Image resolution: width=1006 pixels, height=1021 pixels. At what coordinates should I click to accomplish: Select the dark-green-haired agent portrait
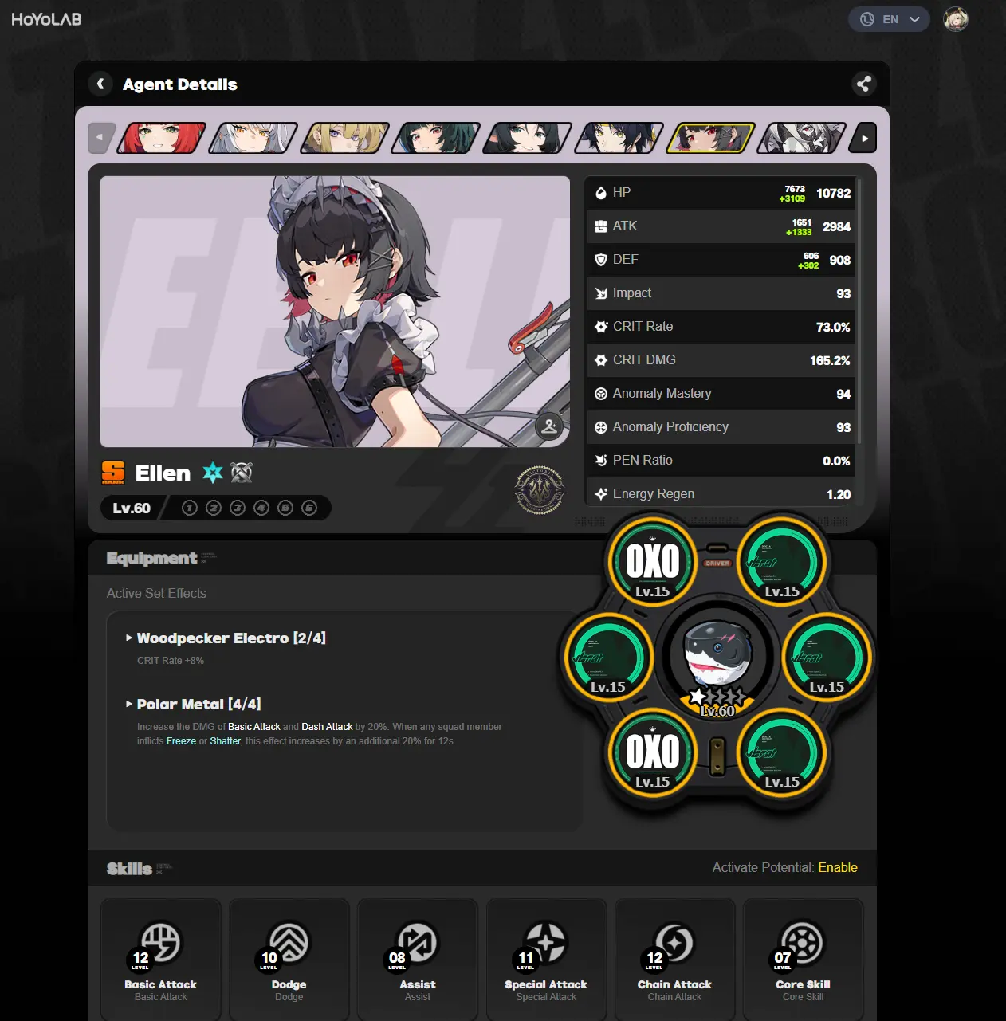pos(436,138)
